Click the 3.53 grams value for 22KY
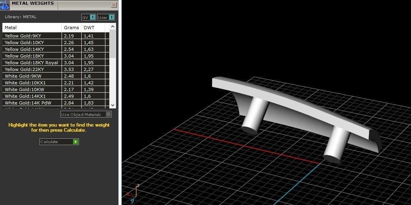This screenshot has width=411, height=205. click(x=69, y=69)
